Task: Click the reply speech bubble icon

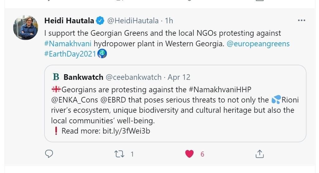Action: 49,153
